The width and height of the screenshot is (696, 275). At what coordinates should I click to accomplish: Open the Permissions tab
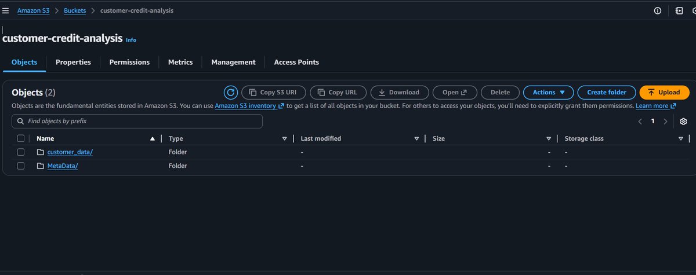pyautogui.click(x=129, y=62)
